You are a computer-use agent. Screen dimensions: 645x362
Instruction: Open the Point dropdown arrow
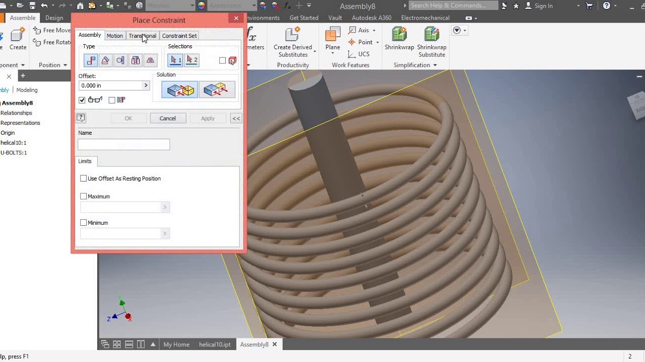pyautogui.click(x=377, y=43)
